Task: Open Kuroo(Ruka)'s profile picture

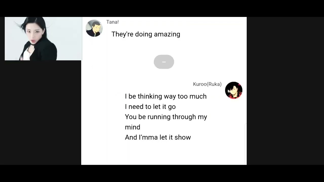Action: 234,90
